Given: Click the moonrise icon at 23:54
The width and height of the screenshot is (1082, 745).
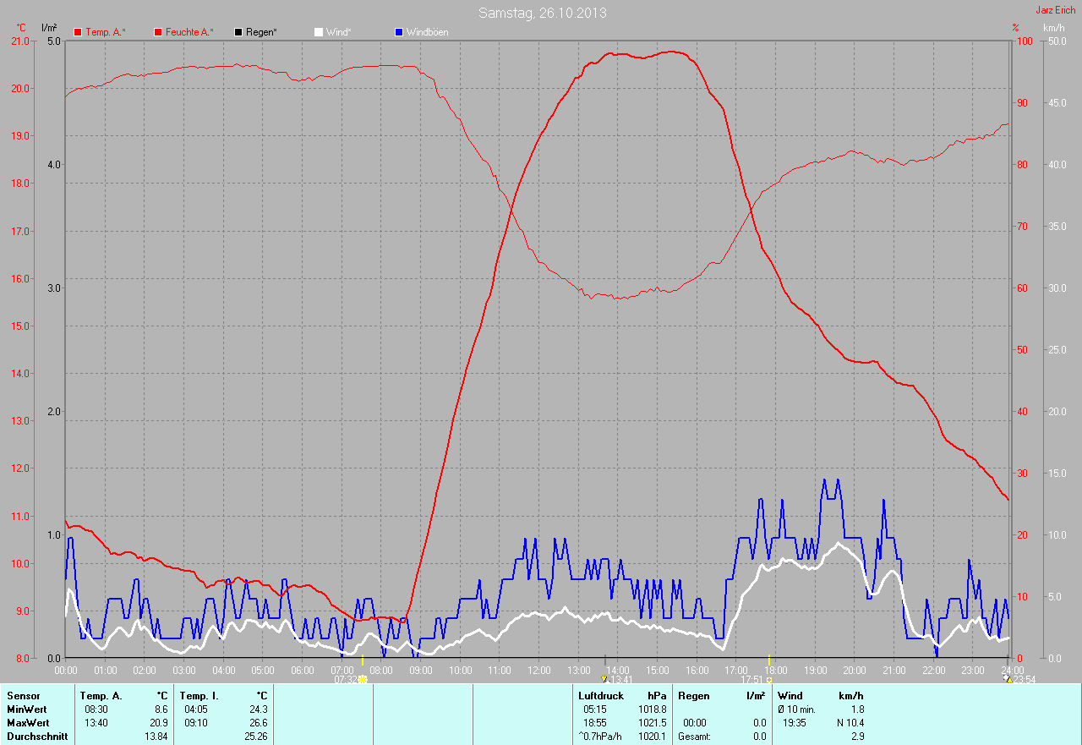Looking at the screenshot, I should pos(1007,679).
